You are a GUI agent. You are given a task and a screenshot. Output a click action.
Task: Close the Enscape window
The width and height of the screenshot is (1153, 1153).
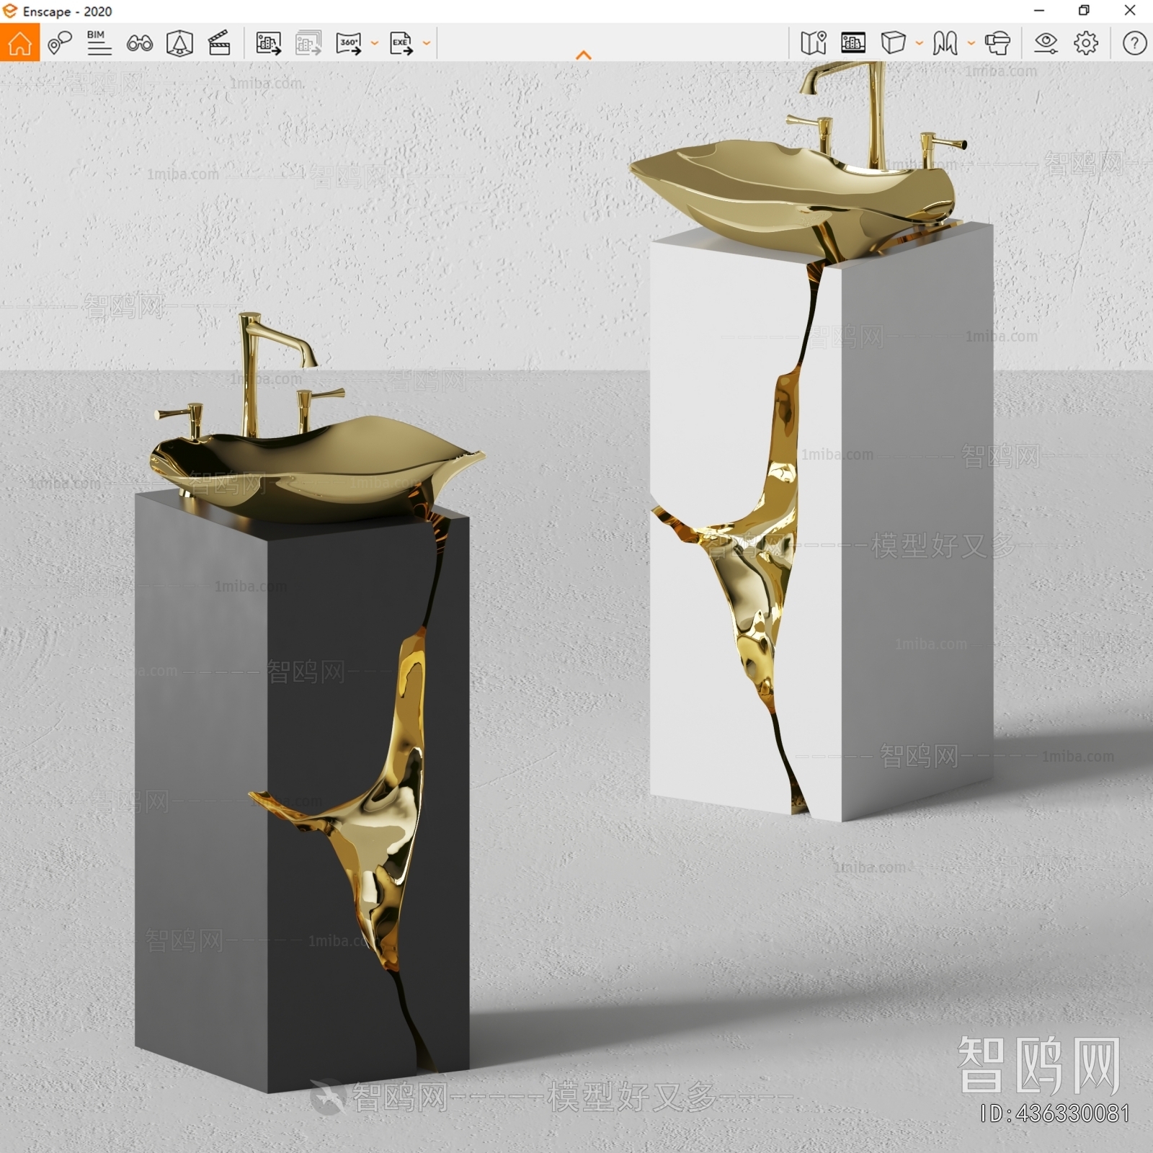pos(1130,10)
